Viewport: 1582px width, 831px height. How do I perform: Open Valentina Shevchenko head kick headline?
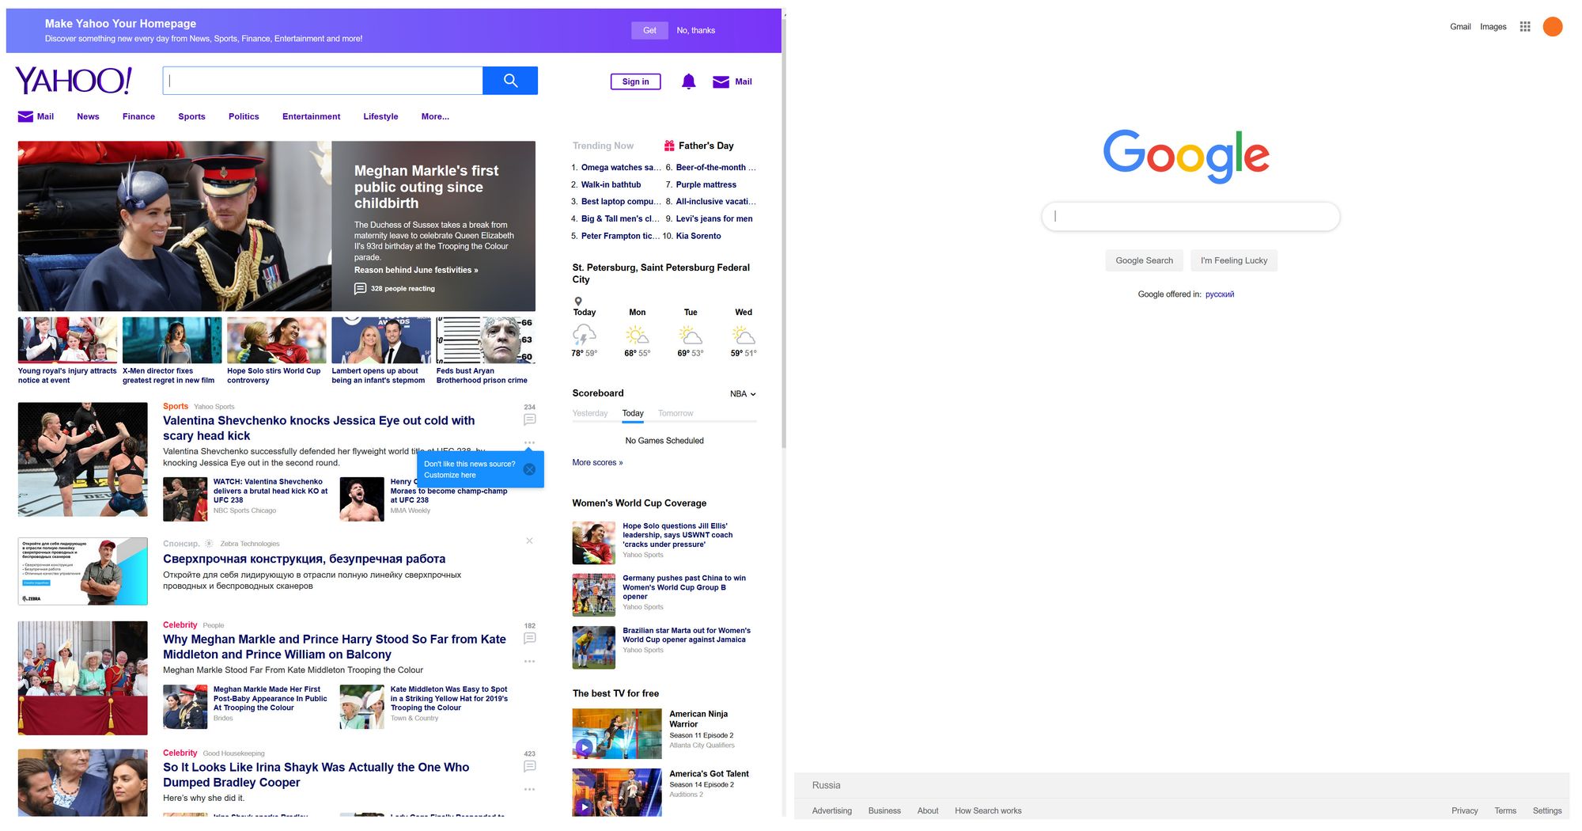(x=319, y=428)
